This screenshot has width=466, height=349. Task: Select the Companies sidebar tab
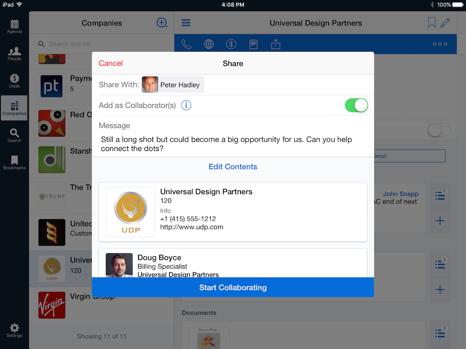14,108
